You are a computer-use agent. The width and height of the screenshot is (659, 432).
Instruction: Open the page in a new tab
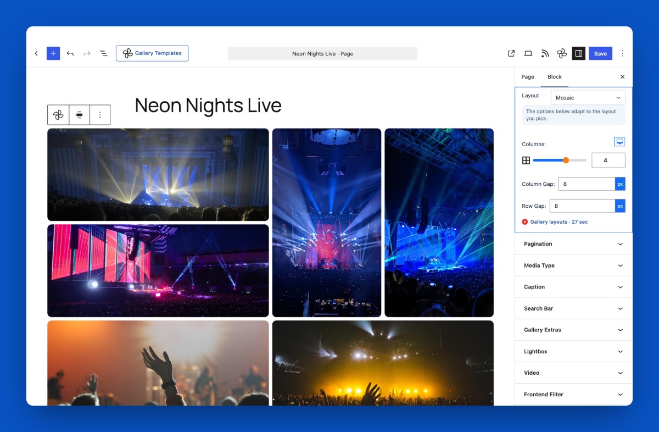pyautogui.click(x=511, y=53)
